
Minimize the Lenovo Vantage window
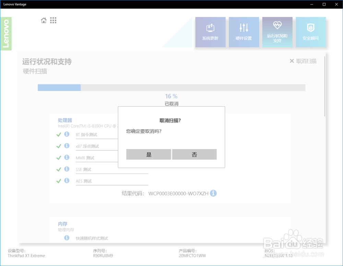point(312,4)
